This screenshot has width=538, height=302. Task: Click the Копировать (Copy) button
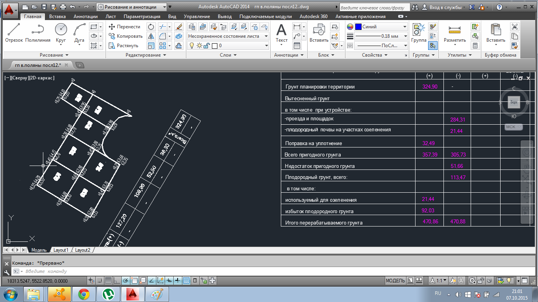click(126, 36)
